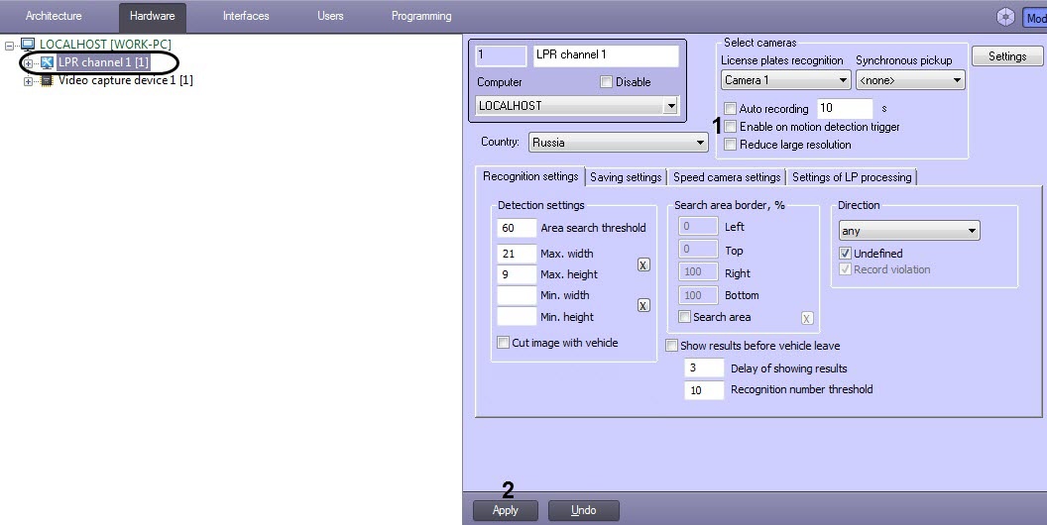The width and height of the screenshot is (1047, 525).
Task: Click the X button beside Min. width
Action: coord(643,306)
